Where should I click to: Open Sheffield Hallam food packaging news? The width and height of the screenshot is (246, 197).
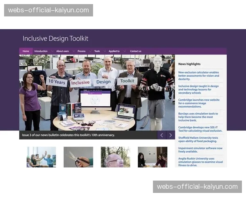tap(198, 140)
